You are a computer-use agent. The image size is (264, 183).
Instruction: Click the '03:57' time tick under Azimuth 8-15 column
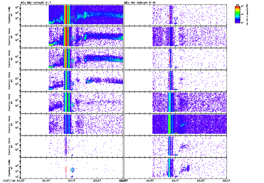[x=201, y=181]
